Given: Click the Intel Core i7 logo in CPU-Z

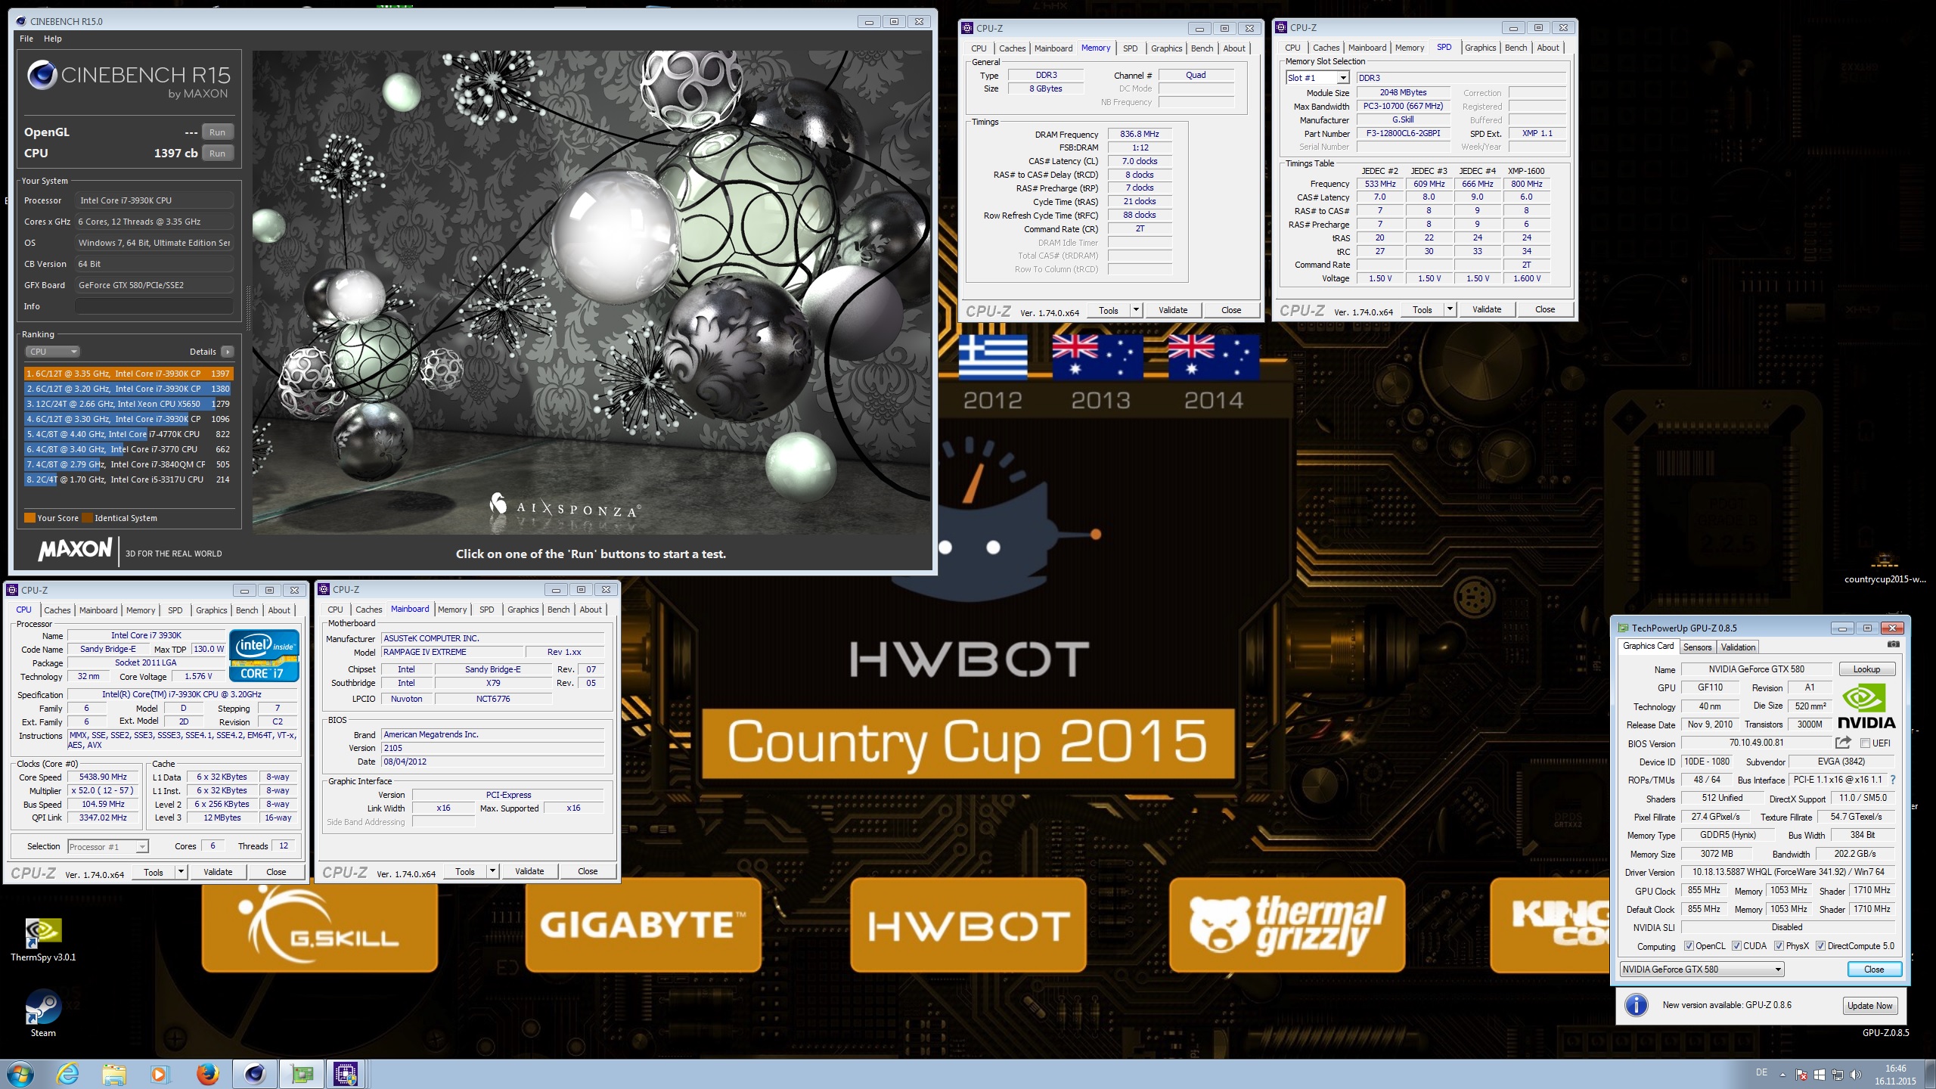Looking at the screenshot, I should coord(264,656).
